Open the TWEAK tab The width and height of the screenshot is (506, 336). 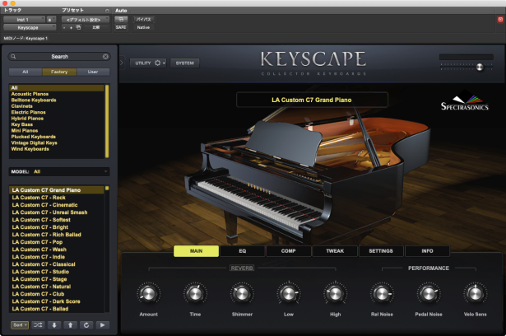coord(334,251)
